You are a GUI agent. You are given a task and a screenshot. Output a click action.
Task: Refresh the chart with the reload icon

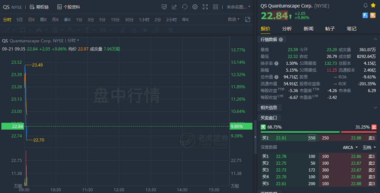point(185,7)
